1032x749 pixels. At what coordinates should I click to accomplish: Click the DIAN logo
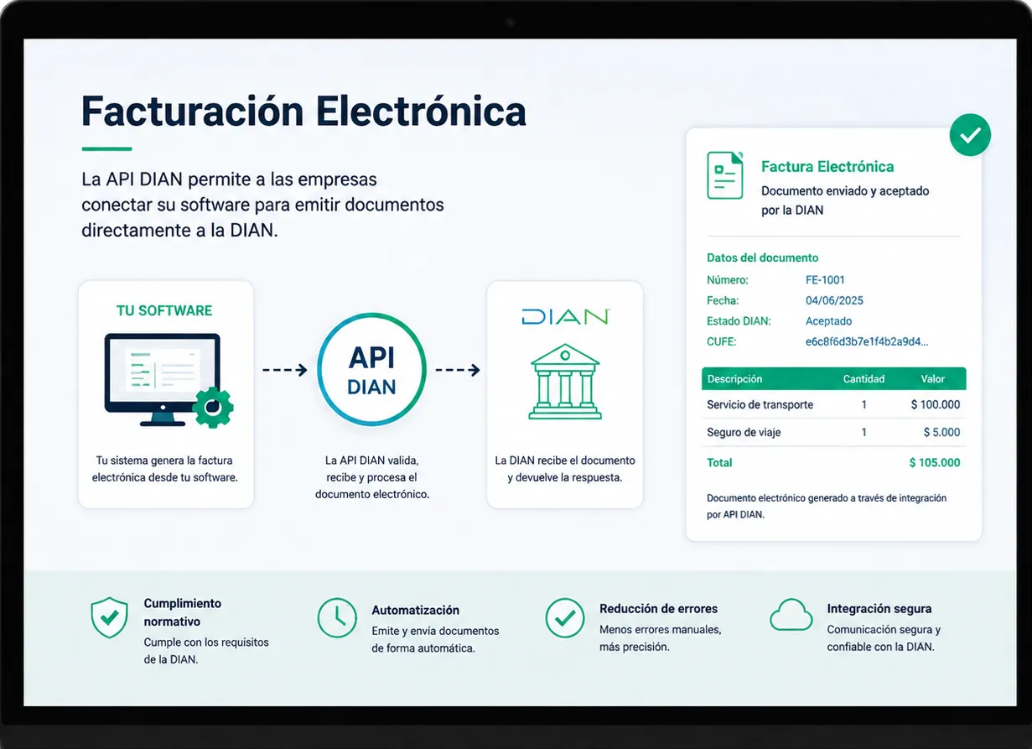pos(565,317)
